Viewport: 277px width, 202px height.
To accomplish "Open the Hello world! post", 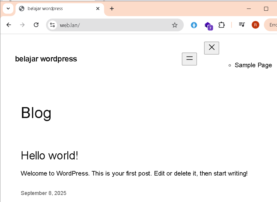I will [49, 155].
